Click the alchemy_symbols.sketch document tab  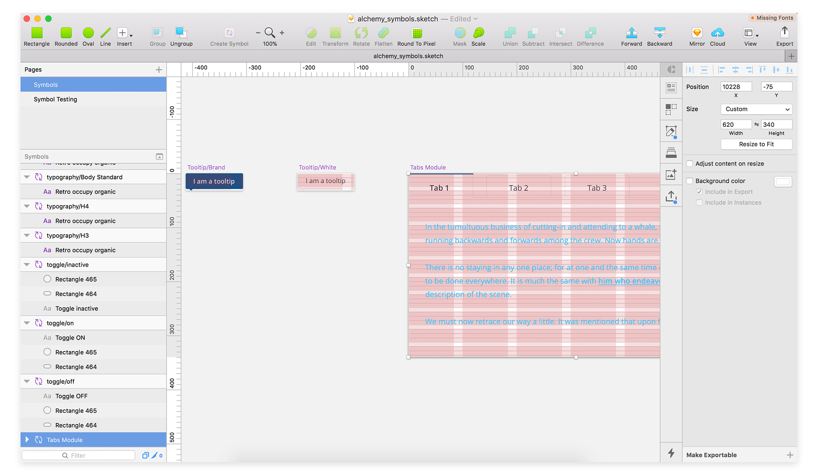coord(408,56)
